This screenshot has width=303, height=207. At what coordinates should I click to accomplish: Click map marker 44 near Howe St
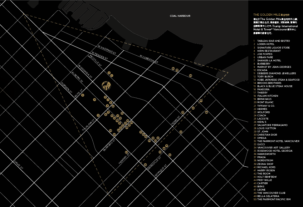point(183,112)
